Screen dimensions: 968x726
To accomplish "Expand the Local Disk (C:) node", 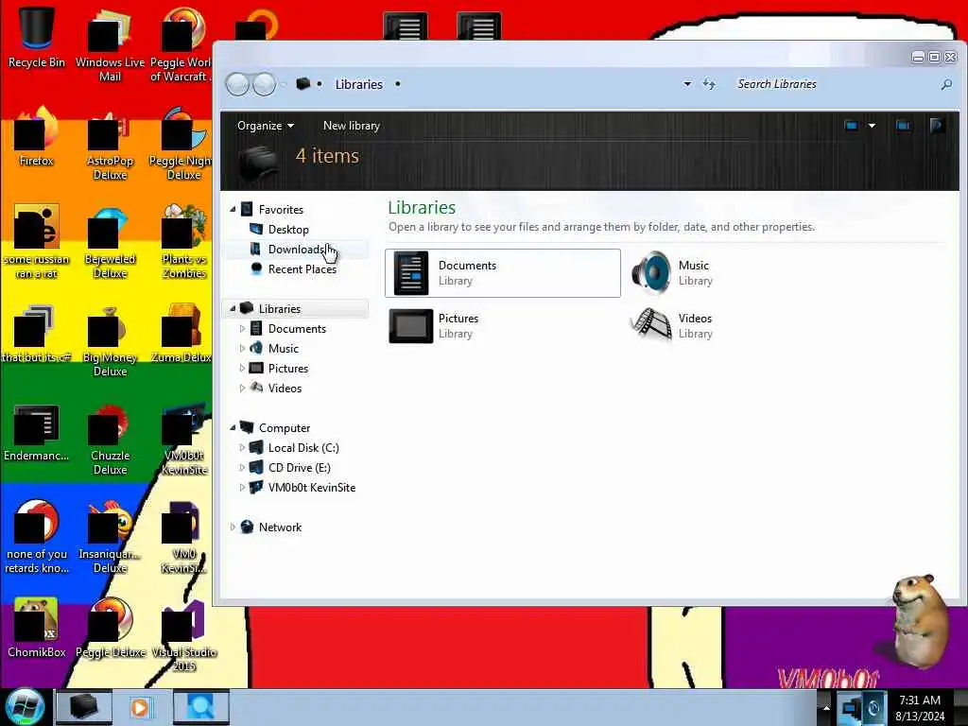I will tap(242, 447).
